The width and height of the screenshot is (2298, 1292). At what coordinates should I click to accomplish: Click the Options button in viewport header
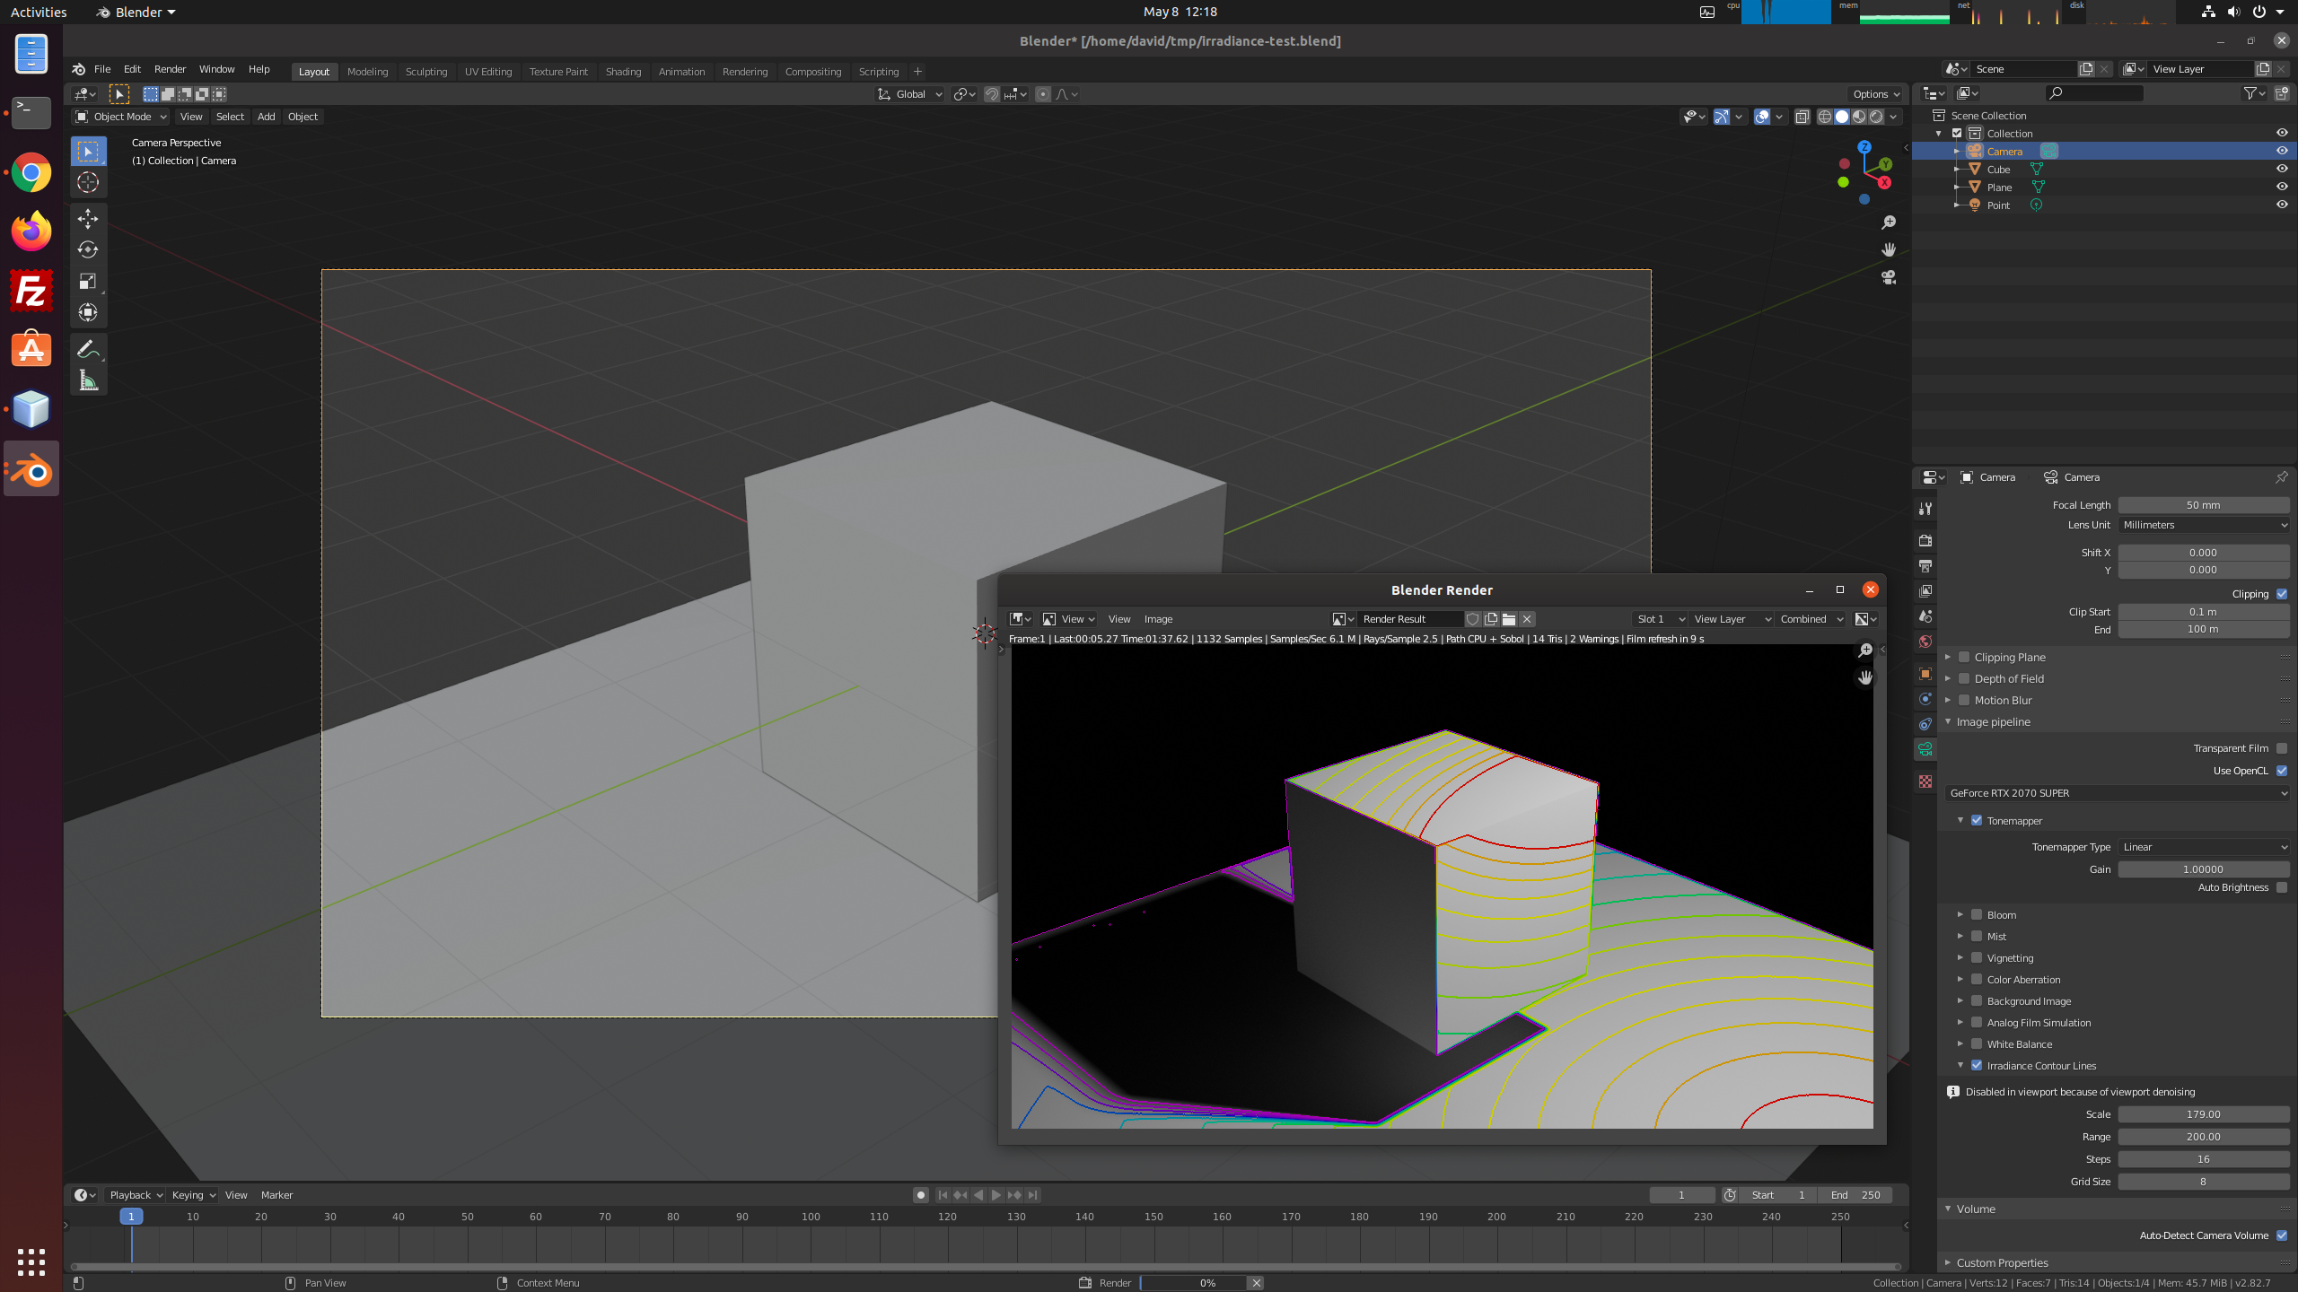click(1876, 94)
